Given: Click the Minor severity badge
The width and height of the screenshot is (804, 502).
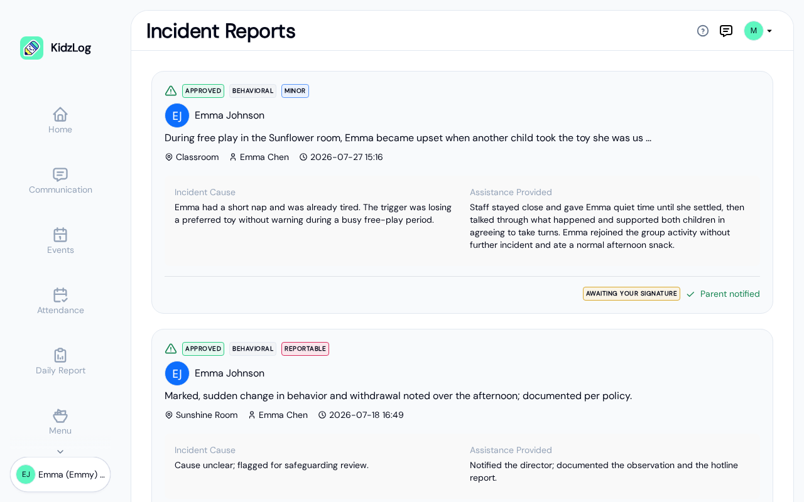Looking at the screenshot, I should [x=295, y=91].
